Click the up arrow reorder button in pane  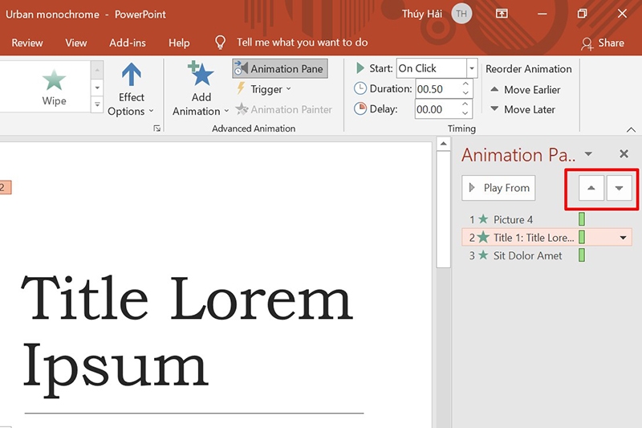click(x=591, y=188)
